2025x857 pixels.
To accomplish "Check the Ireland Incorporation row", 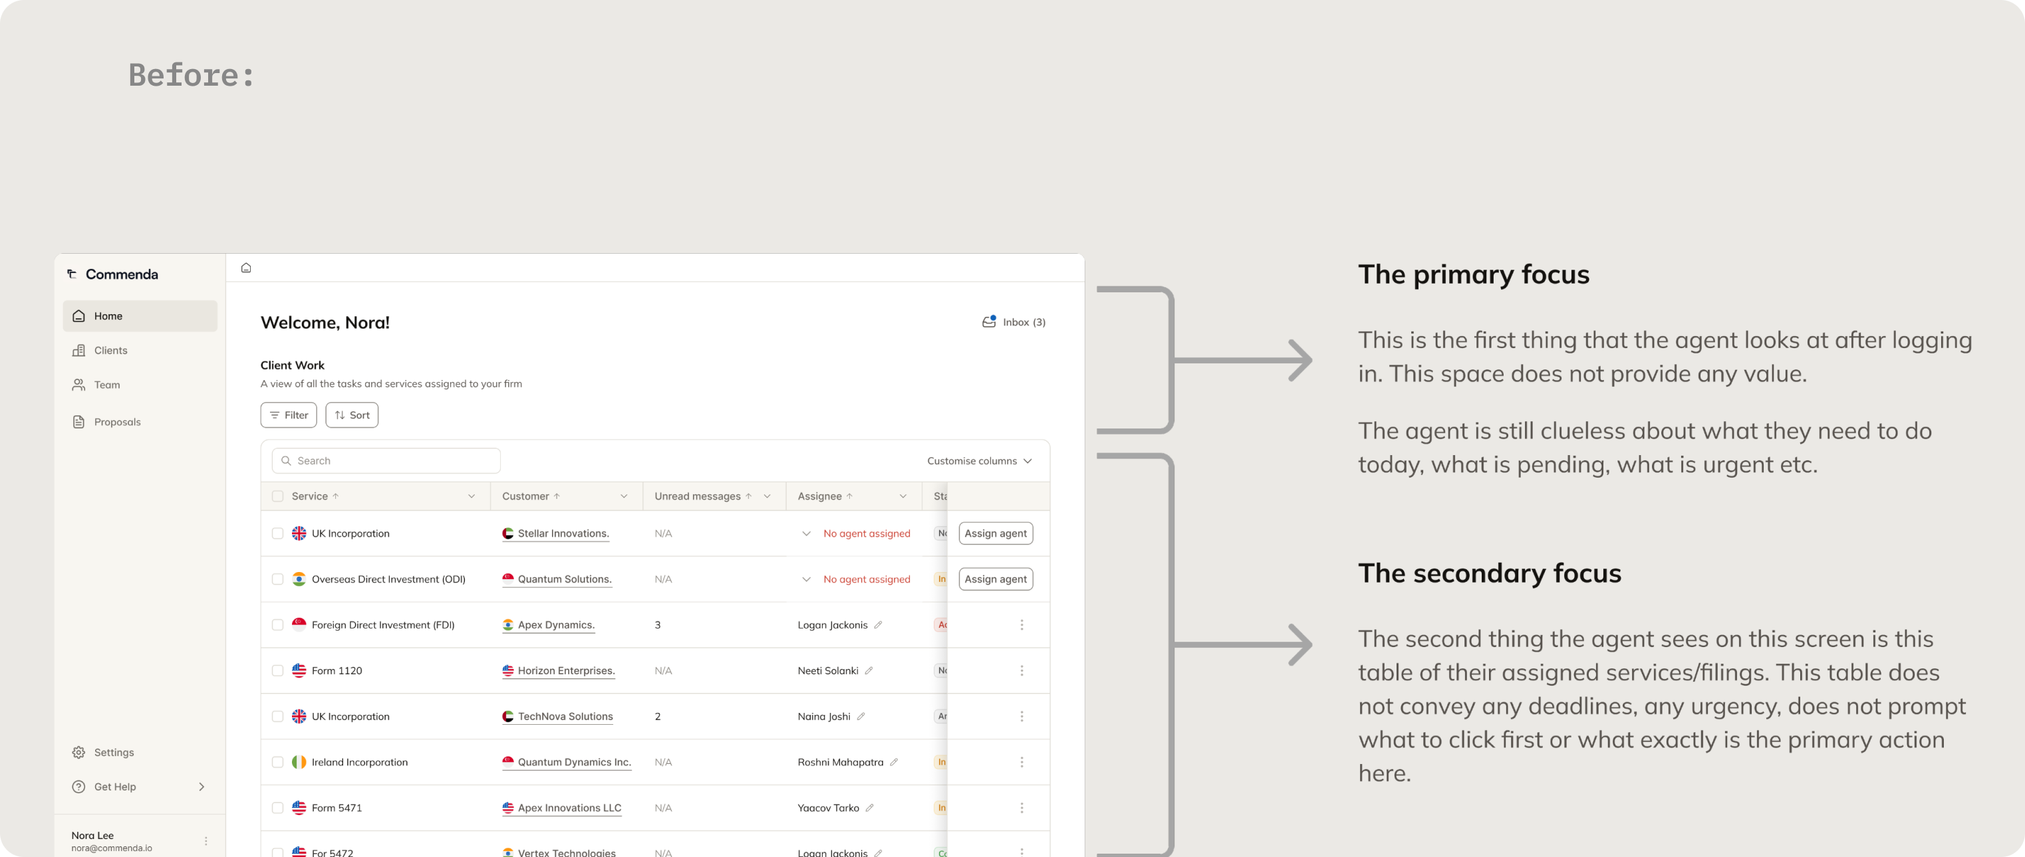I will [277, 761].
